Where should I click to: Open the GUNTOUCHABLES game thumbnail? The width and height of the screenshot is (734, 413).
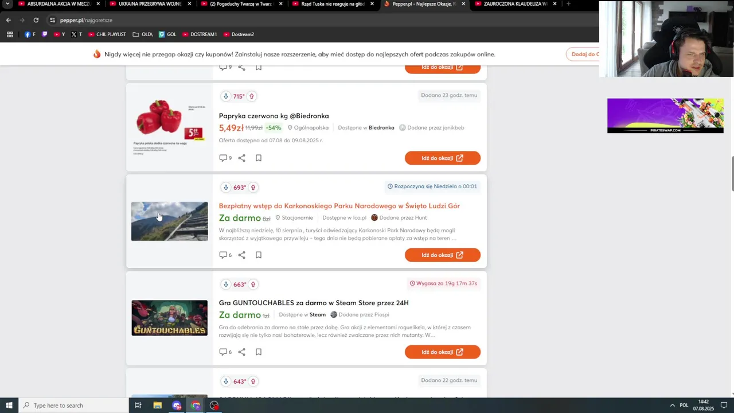click(x=169, y=318)
